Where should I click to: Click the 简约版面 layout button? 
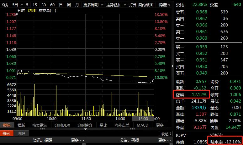pos(146,5)
